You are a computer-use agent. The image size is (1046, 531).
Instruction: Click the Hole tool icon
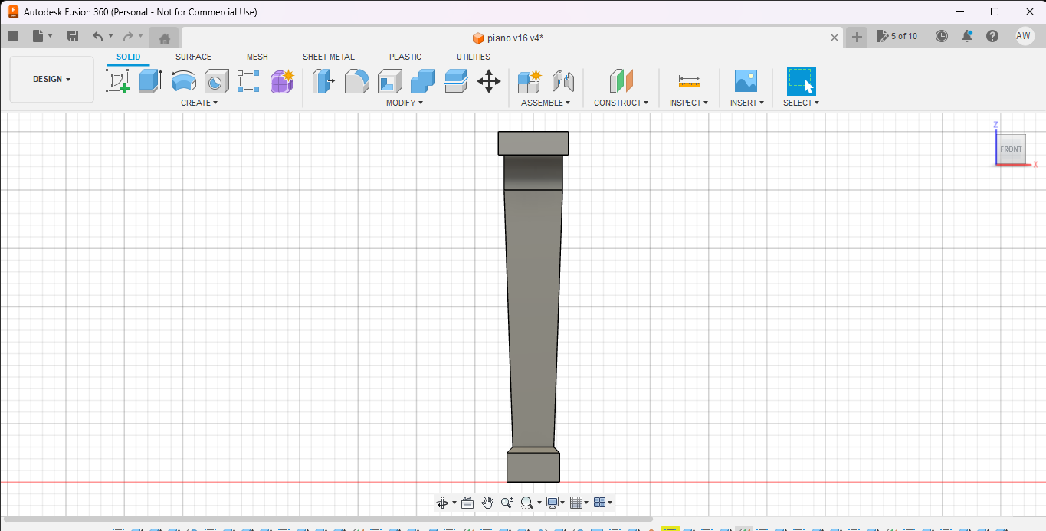[x=216, y=80]
